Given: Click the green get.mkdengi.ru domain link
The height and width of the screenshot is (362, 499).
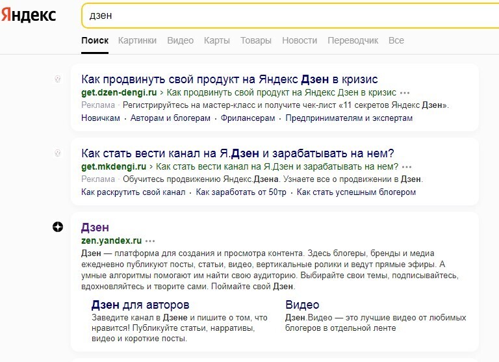Looking at the screenshot, I should [x=114, y=167].
